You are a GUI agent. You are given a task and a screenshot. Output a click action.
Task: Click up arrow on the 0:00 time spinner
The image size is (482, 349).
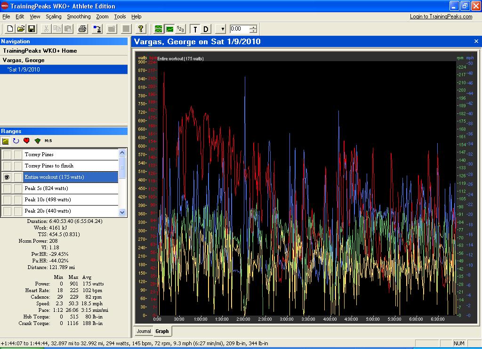[x=254, y=27]
